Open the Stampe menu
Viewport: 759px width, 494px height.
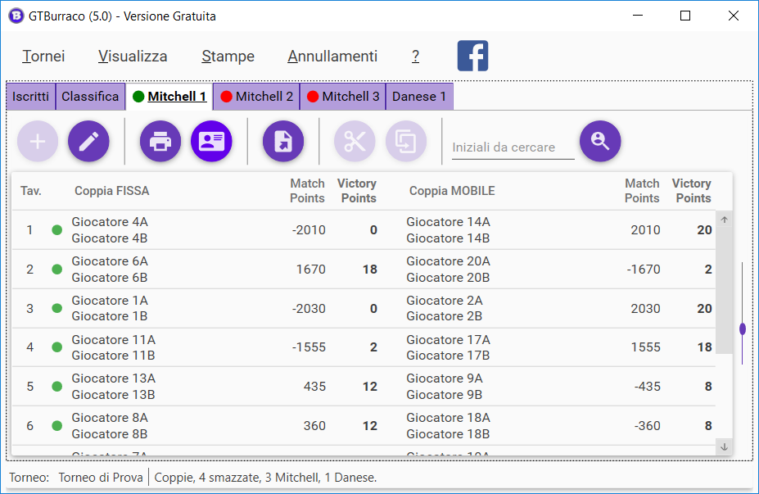click(x=228, y=57)
